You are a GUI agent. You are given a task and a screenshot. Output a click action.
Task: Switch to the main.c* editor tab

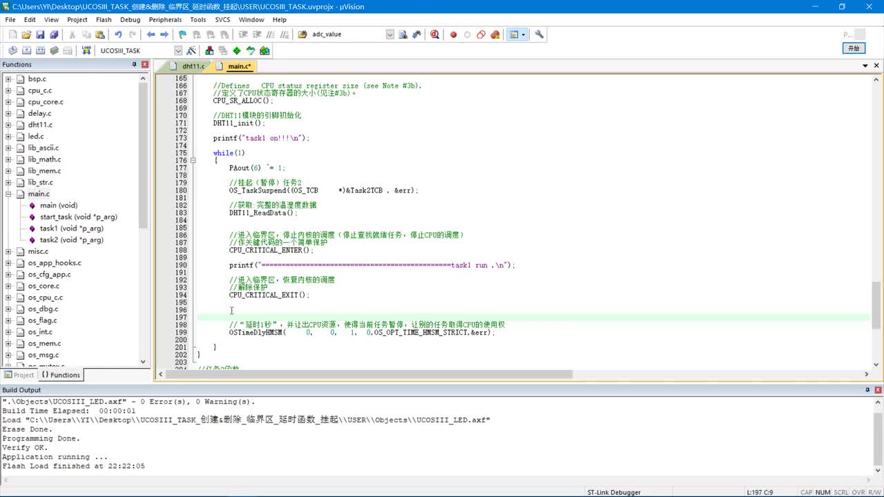pyautogui.click(x=235, y=66)
